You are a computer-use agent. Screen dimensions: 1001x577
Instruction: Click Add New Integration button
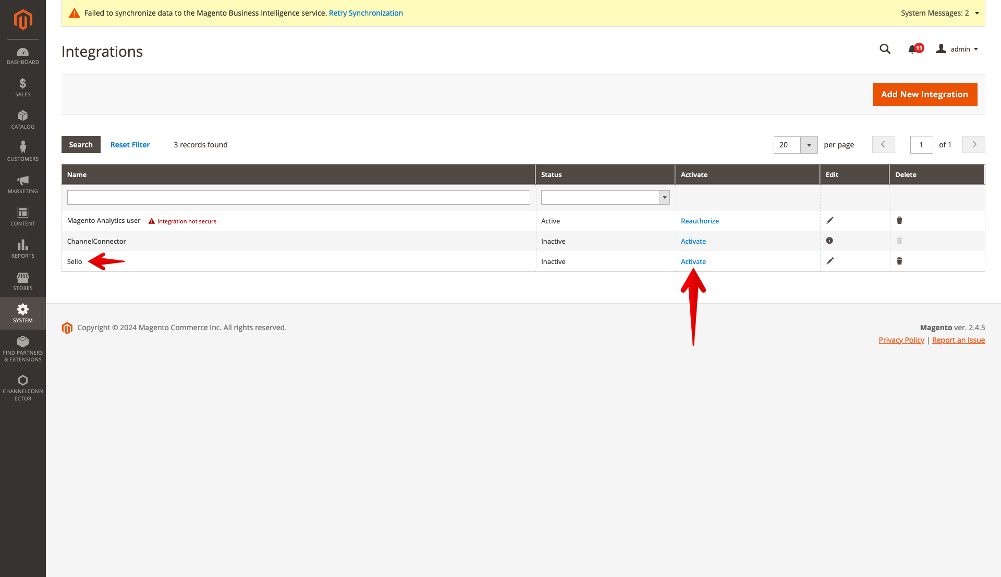tap(925, 94)
